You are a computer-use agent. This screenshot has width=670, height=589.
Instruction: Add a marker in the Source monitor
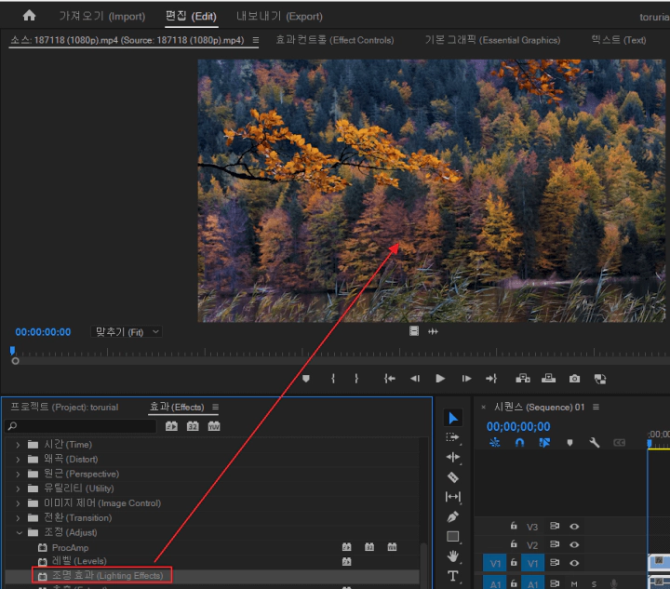tap(305, 379)
